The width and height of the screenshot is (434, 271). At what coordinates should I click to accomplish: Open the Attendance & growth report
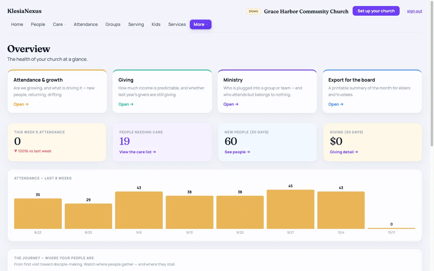[57, 91]
